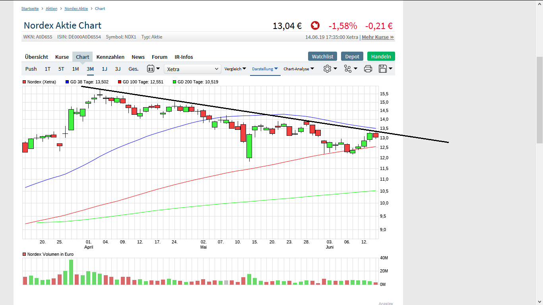543x305 pixels.
Task: Click the Juni month label on axis
Action: [330, 247]
